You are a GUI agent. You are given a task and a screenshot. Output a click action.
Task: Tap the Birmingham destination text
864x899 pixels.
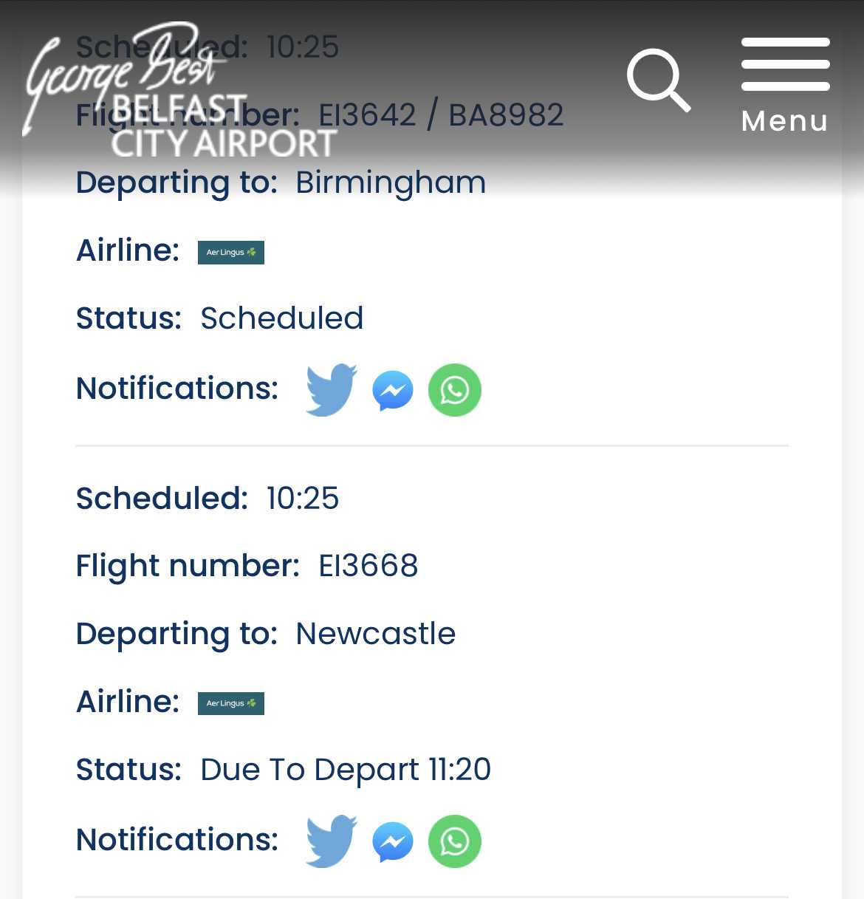391,183
